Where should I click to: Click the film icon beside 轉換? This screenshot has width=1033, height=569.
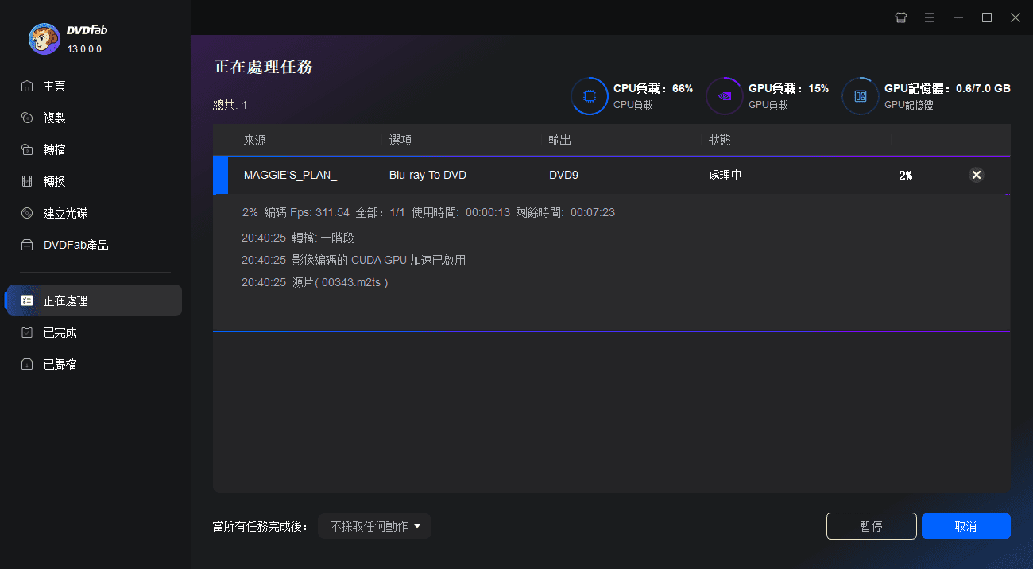pos(27,181)
